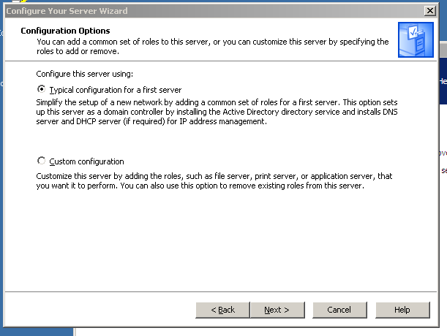Select the Custom configuration radio button
Image resolution: width=447 pixels, height=336 pixels.
[x=41, y=161]
